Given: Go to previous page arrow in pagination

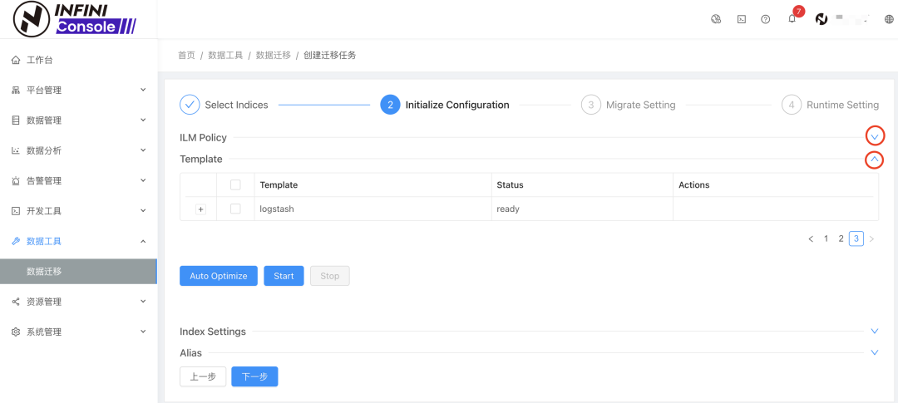Looking at the screenshot, I should point(811,238).
